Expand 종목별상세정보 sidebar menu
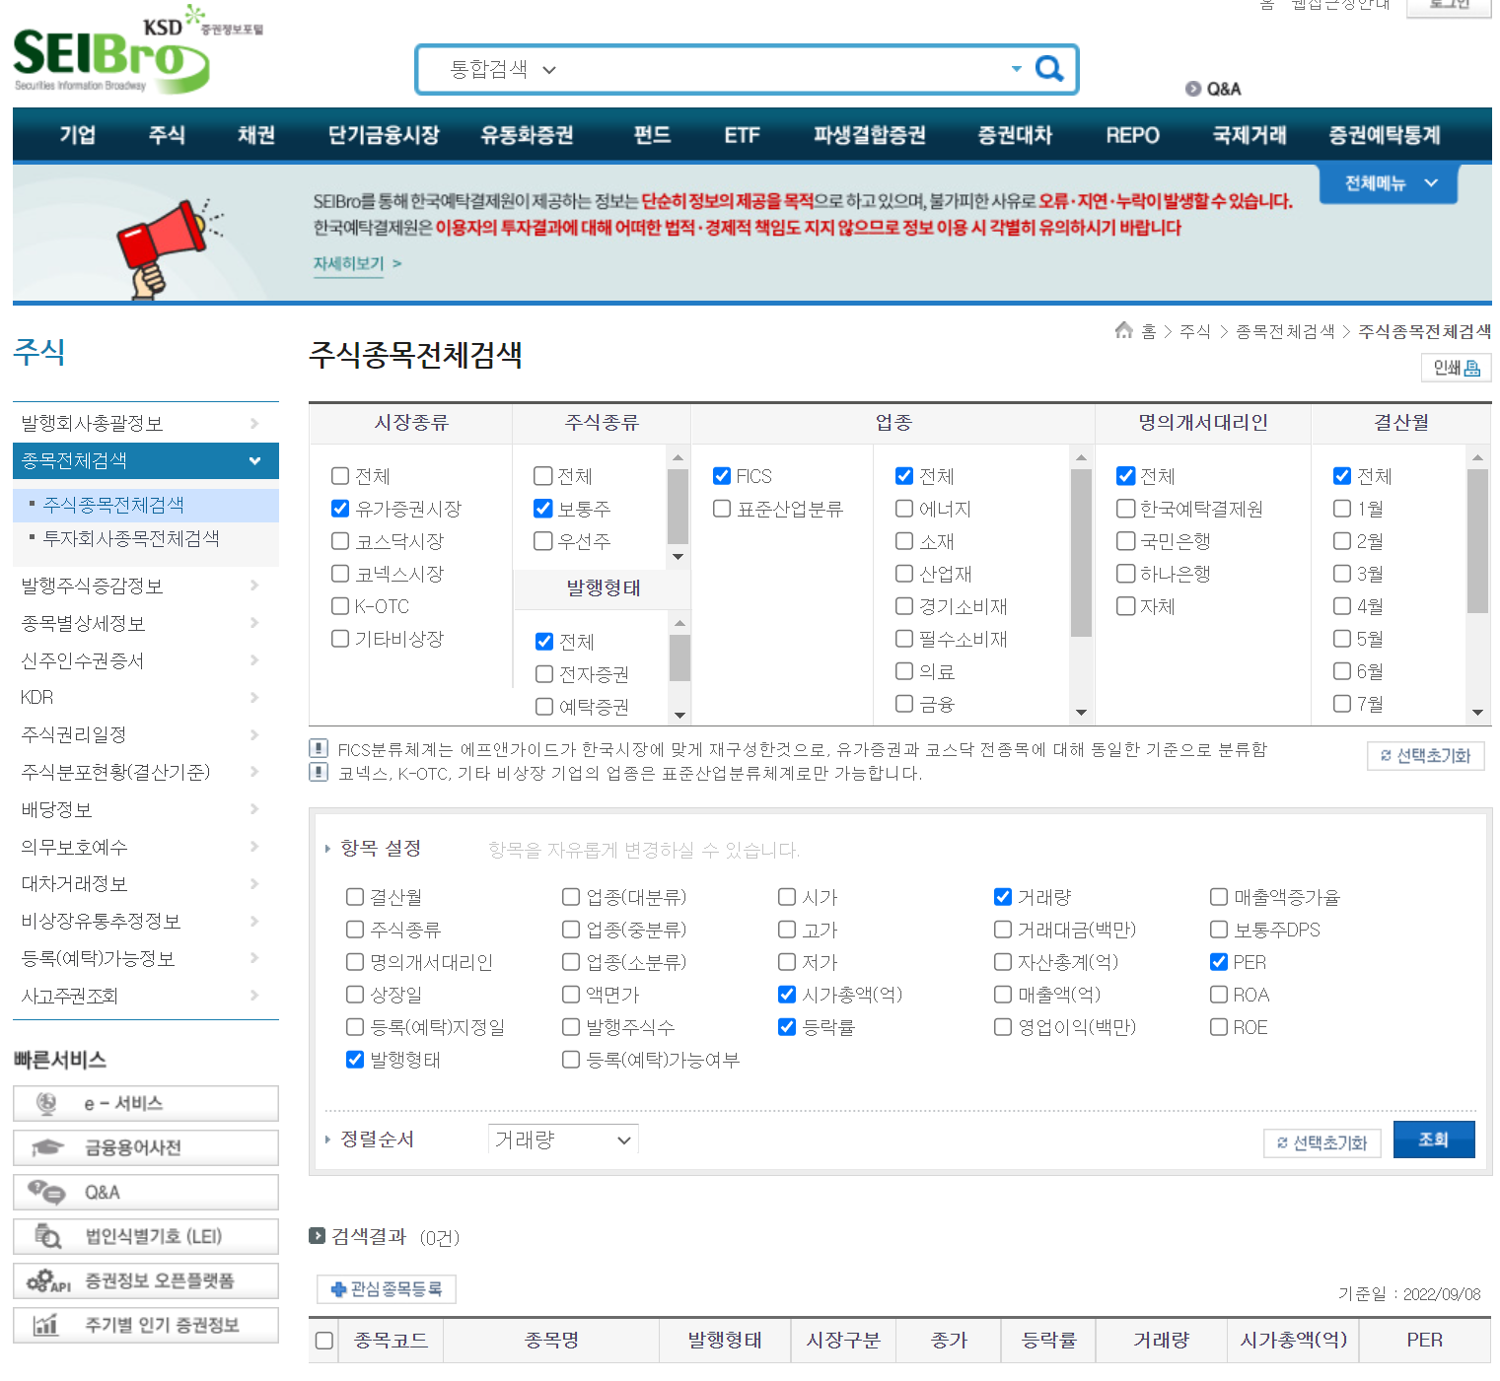Image resolution: width=1500 pixels, height=1381 pixels. click(x=146, y=623)
